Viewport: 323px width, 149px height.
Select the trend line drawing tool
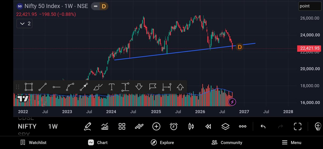[x=43, y=87]
